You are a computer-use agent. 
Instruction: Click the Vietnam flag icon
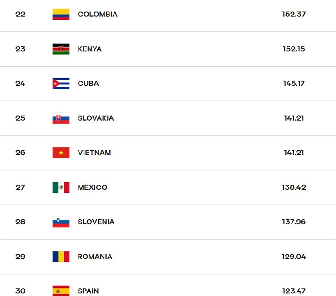[x=61, y=153]
